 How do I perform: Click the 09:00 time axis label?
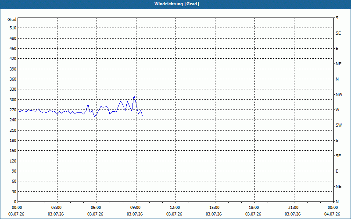[135, 208]
